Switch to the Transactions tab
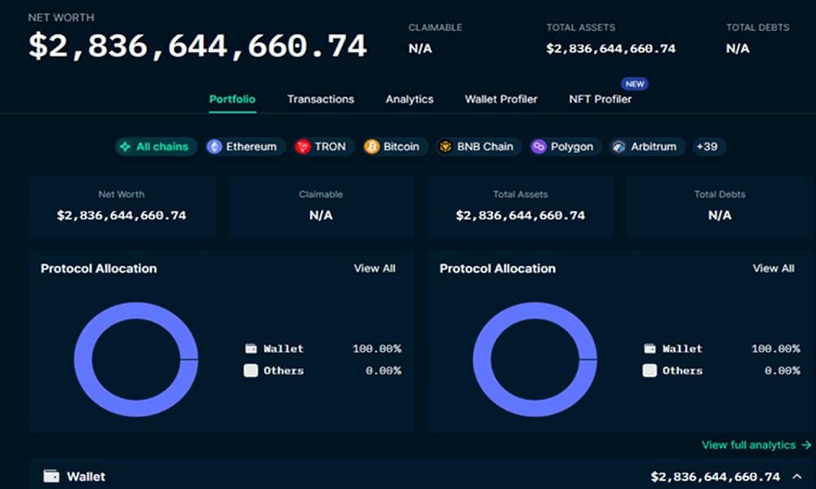 pyautogui.click(x=321, y=99)
